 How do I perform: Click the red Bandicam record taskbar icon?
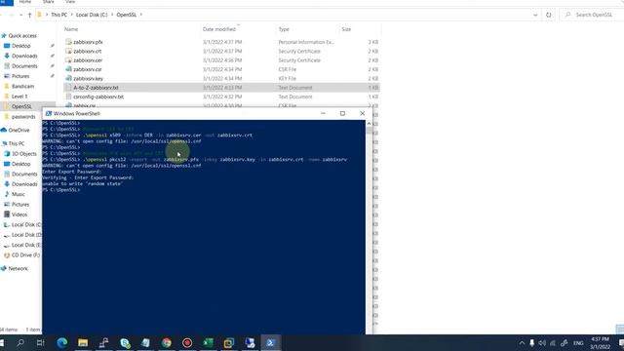(187, 342)
